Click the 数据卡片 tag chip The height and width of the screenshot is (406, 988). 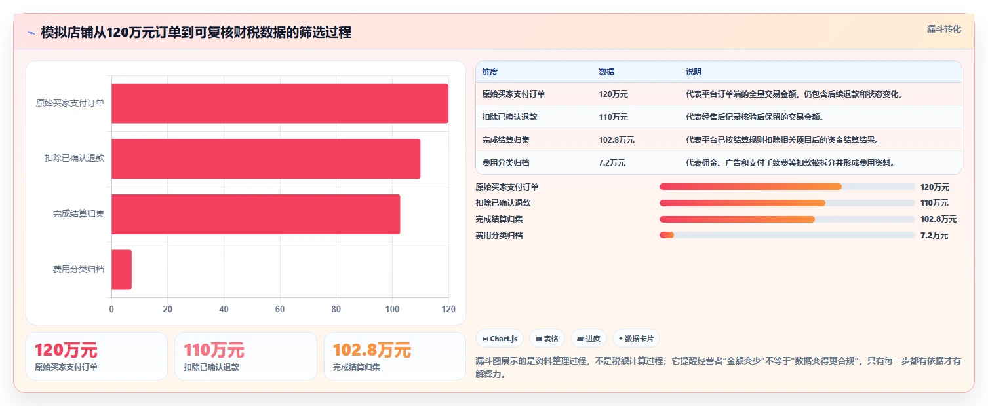pyautogui.click(x=636, y=339)
